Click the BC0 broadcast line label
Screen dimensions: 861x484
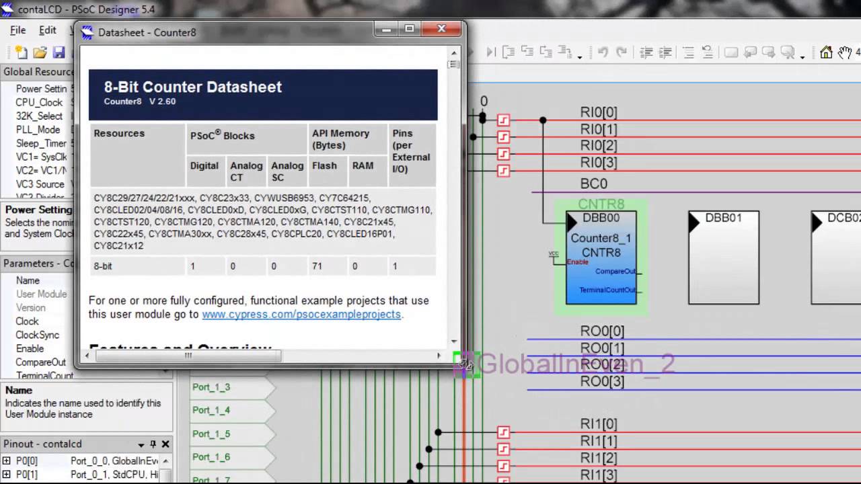594,184
